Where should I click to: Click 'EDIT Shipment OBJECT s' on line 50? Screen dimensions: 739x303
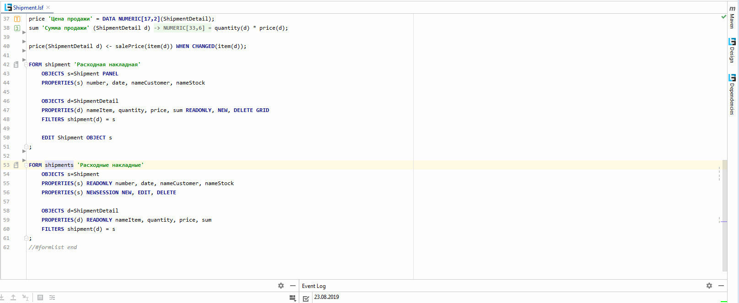(77, 138)
